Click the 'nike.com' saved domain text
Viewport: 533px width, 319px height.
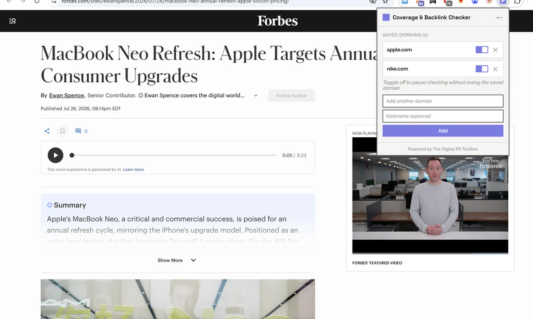pyautogui.click(x=397, y=69)
